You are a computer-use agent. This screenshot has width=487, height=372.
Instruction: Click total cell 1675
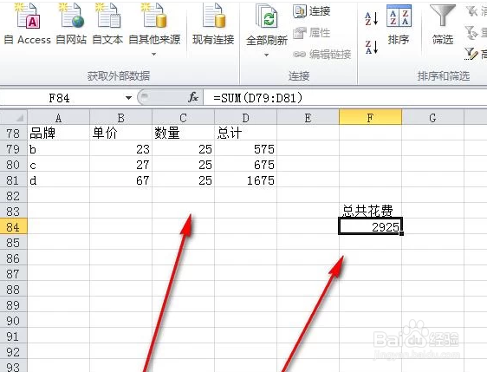tap(246, 180)
